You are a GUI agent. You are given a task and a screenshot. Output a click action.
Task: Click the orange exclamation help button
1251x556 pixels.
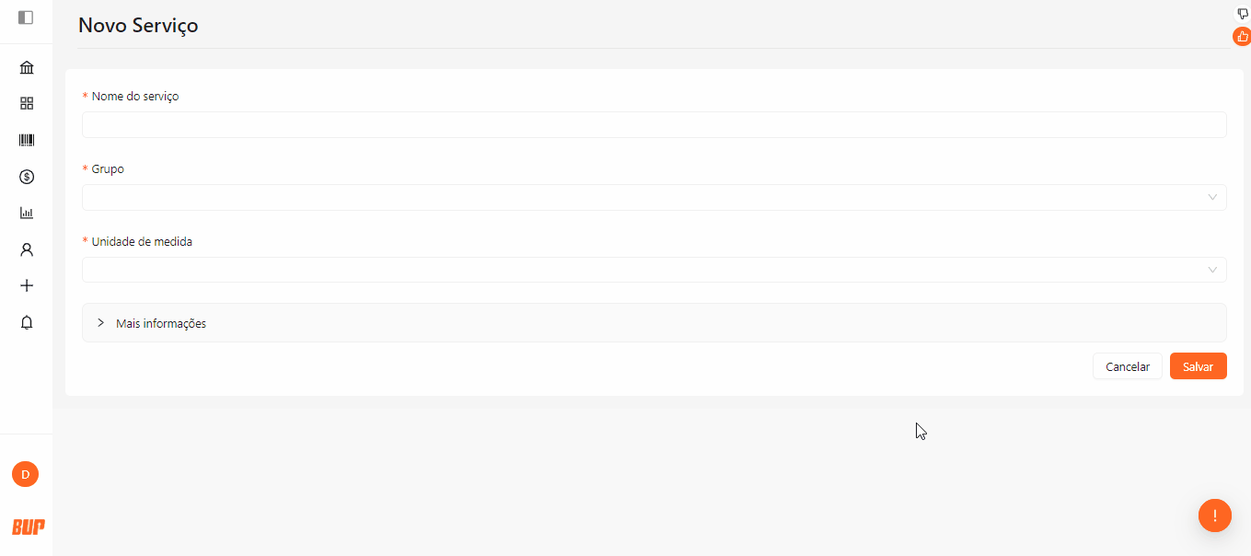(1215, 515)
